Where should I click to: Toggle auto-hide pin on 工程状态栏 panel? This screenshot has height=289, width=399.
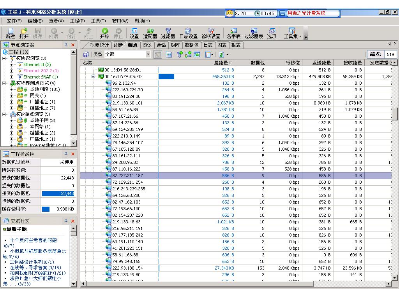(x=66, y=154)
